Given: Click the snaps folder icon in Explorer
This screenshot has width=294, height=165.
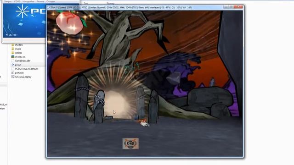Looking at the screenshot, I should click(x=13, y=49).
